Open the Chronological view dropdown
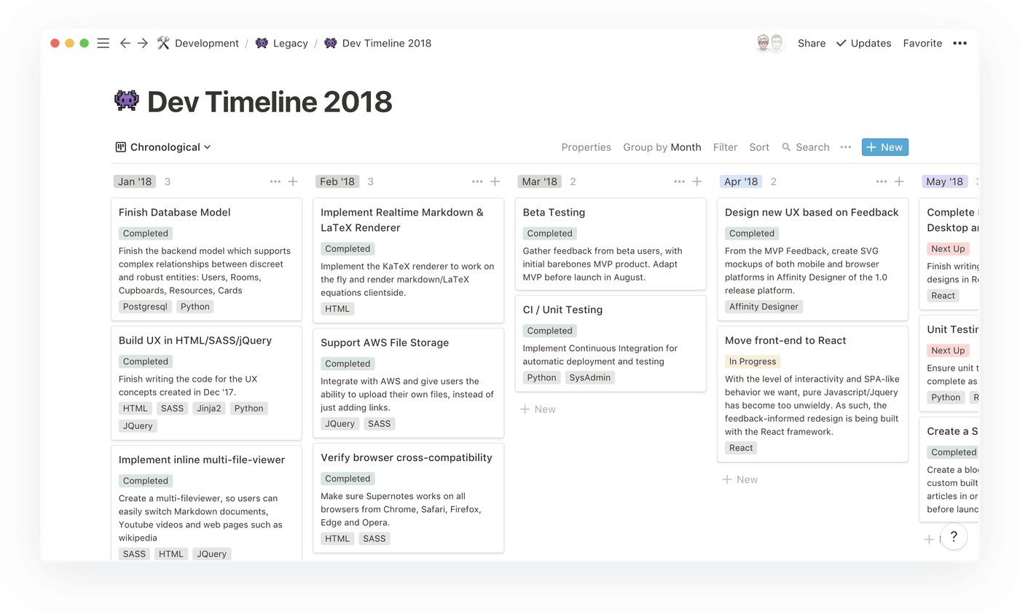 [163, 147]
